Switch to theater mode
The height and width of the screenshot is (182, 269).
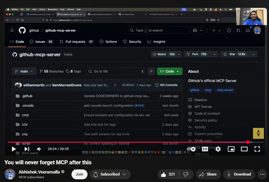pos(244,149)
